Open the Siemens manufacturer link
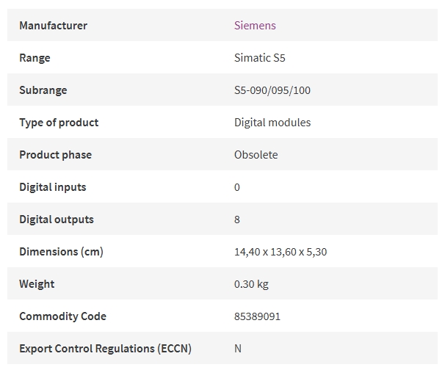Image resolution: width=445 pixels, height=370 pixels. (255, 26)
